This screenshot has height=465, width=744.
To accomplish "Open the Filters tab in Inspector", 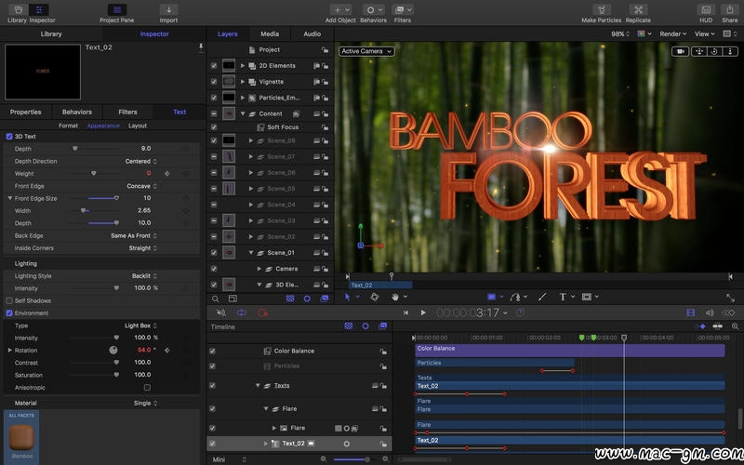I will (127, 112).
